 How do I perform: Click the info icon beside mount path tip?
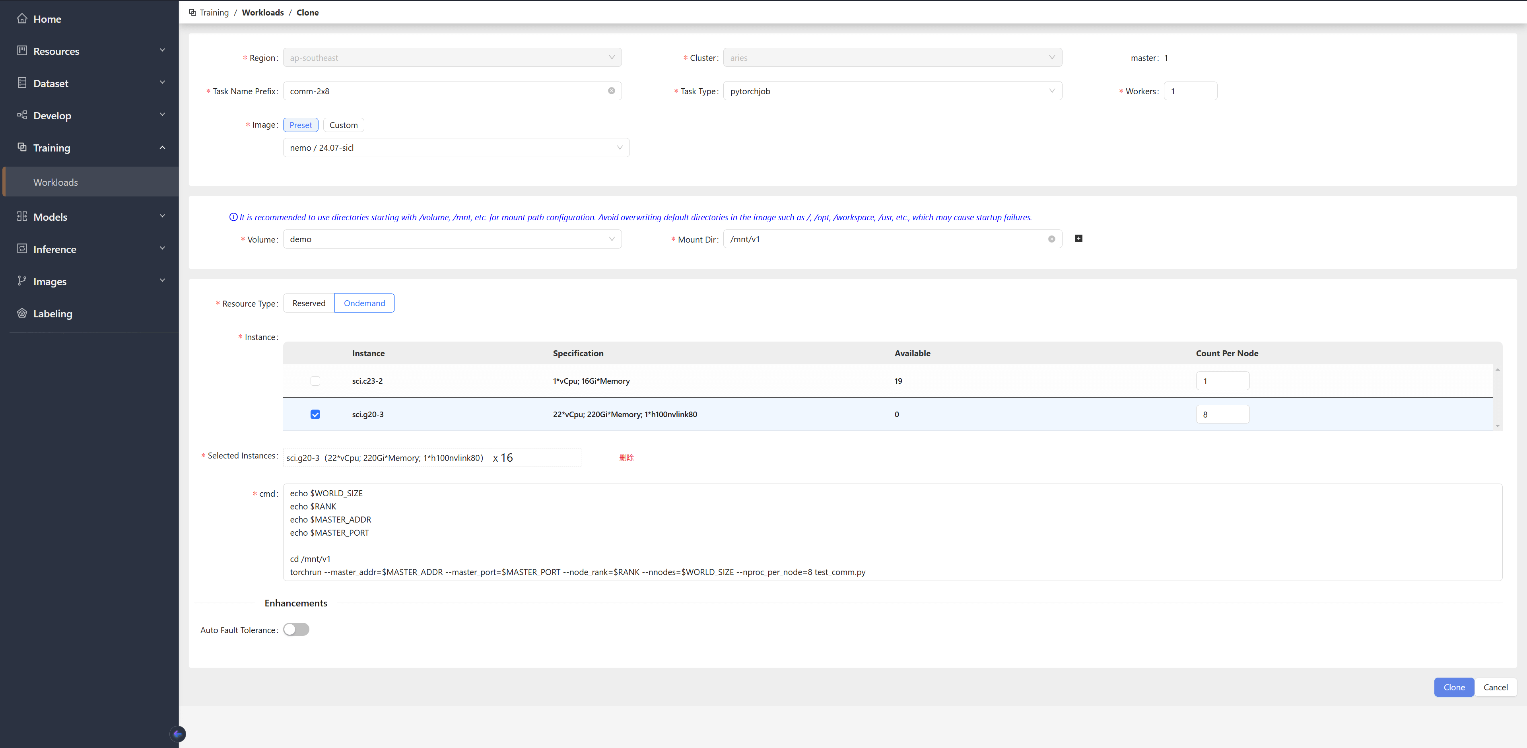point(233,217)
